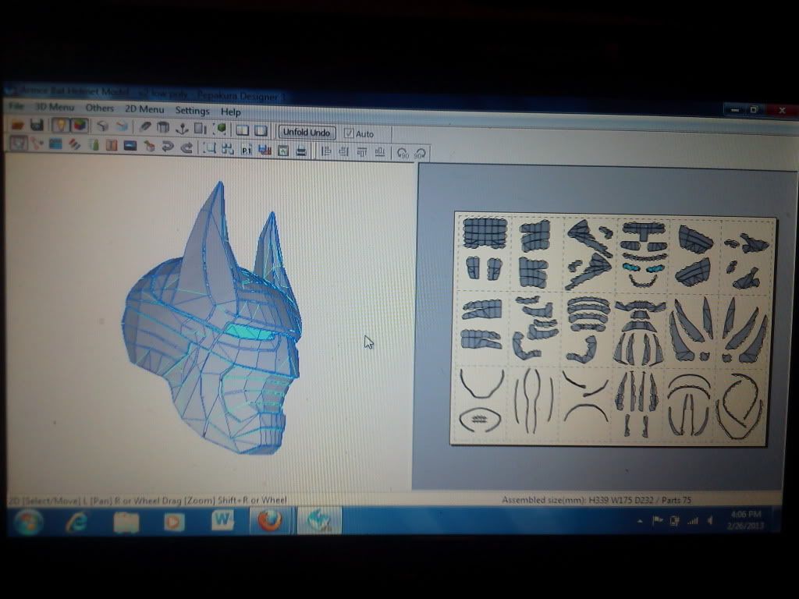Viewport: 799px width, 599px height.
Task: Open the Windows Start menu
Action: click(x=29, y=521)
